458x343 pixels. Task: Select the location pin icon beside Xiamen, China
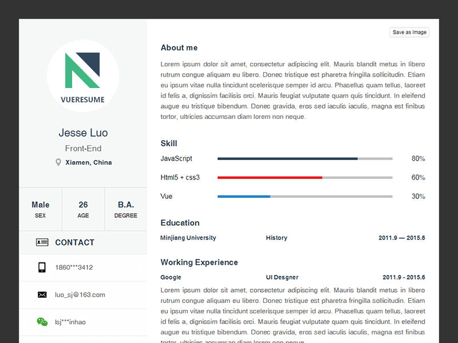click(x=58, y=162)
